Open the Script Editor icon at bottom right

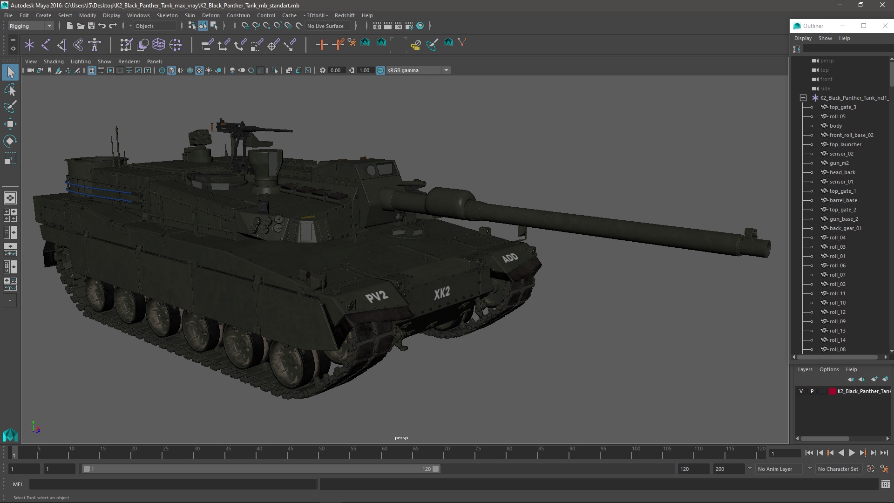(885, 484)
